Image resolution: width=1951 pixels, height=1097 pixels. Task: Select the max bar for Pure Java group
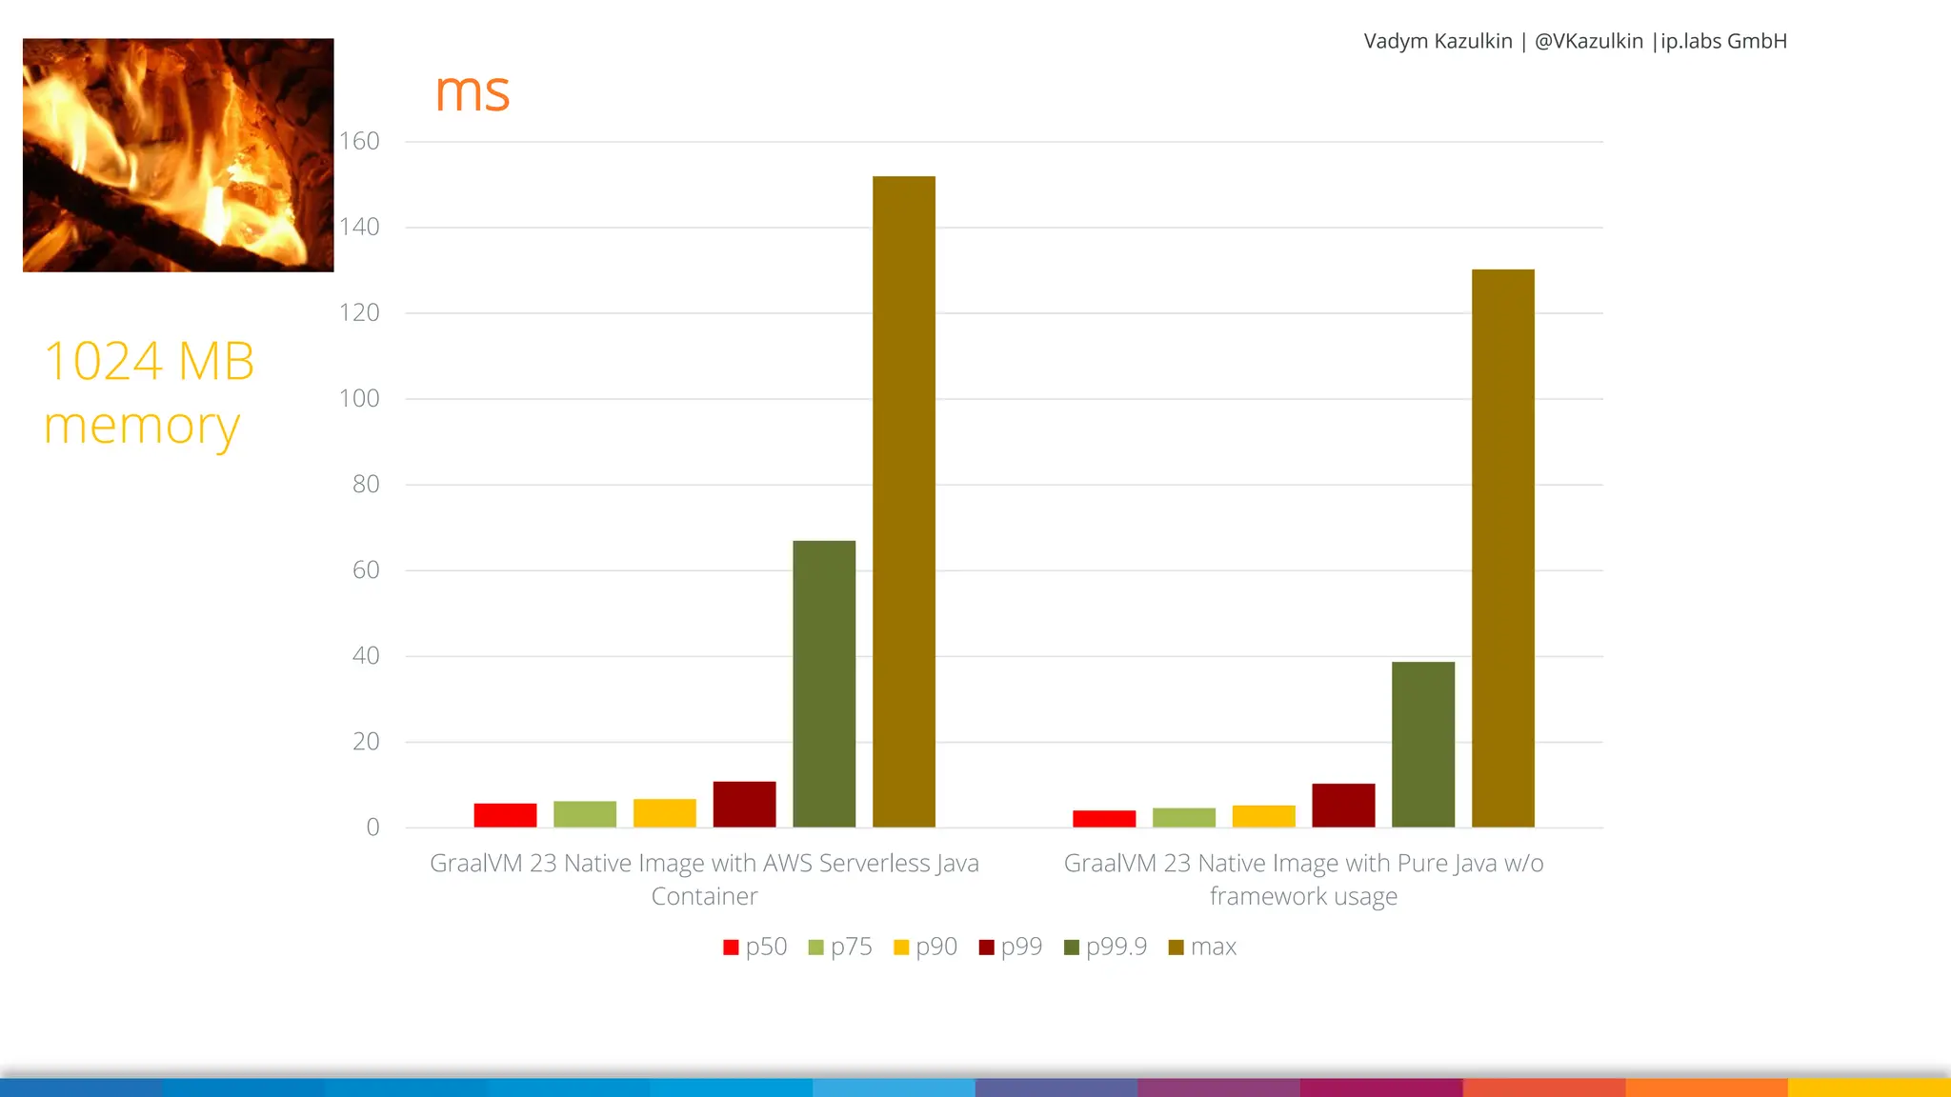pyautogui.click(x=1502, y=548)
